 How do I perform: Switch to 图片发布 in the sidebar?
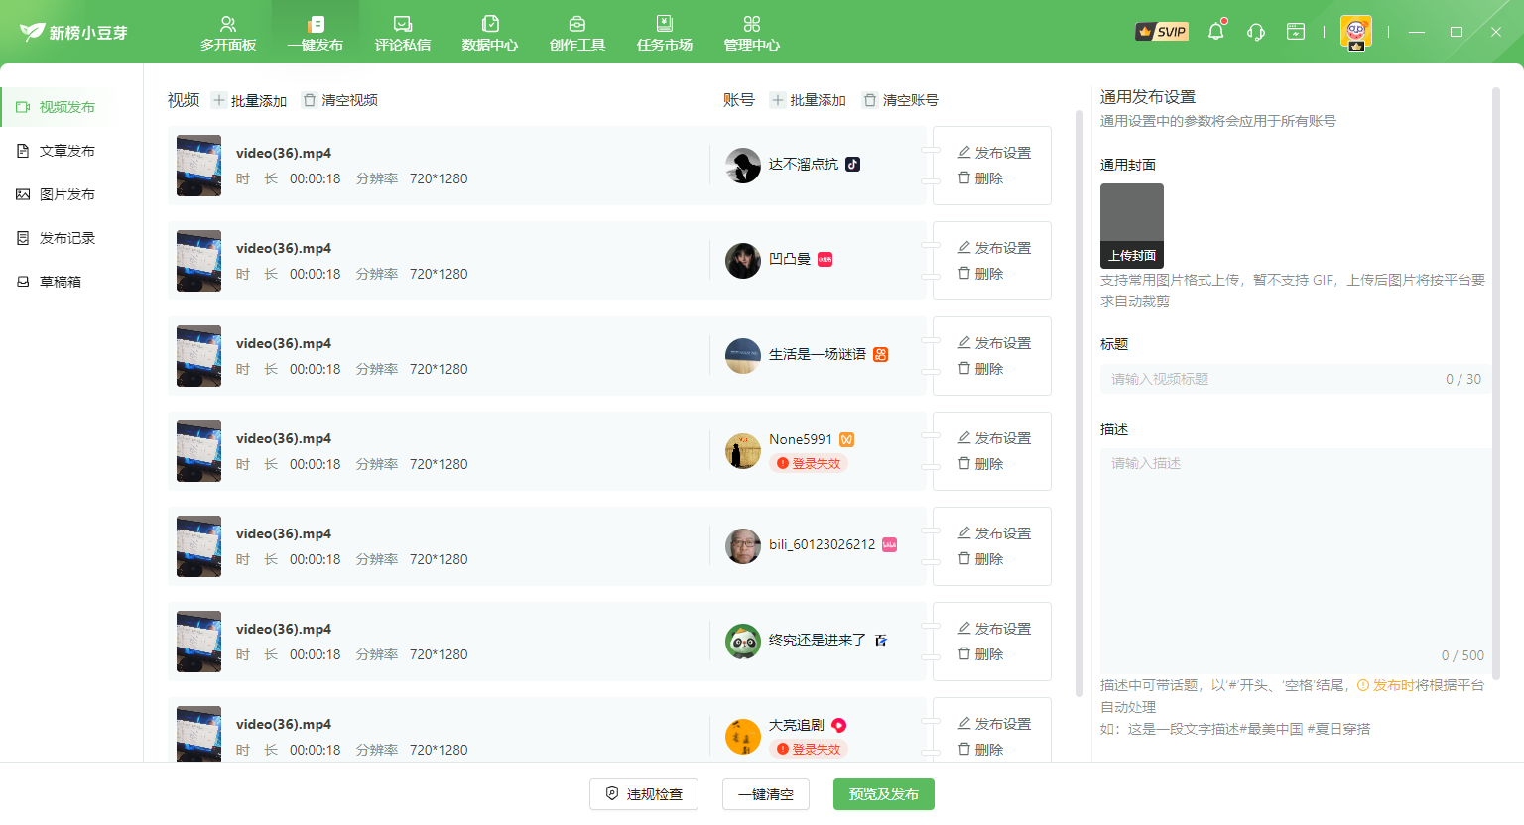(66, 194)
